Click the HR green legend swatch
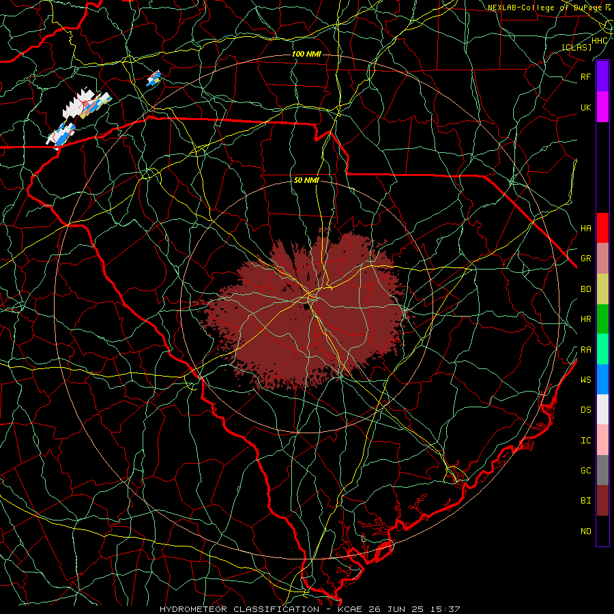This screenshot has height=614, width=614. (602, 319)
